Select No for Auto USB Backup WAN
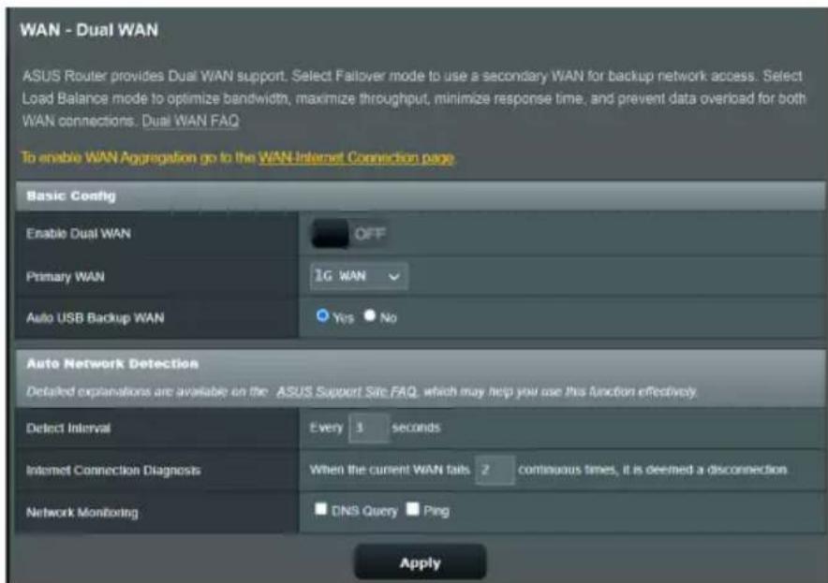Viewport: 828px width, 583px height. tap(370, 315)
